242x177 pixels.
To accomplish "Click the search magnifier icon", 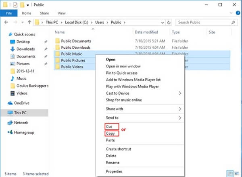I will (233, 23).
